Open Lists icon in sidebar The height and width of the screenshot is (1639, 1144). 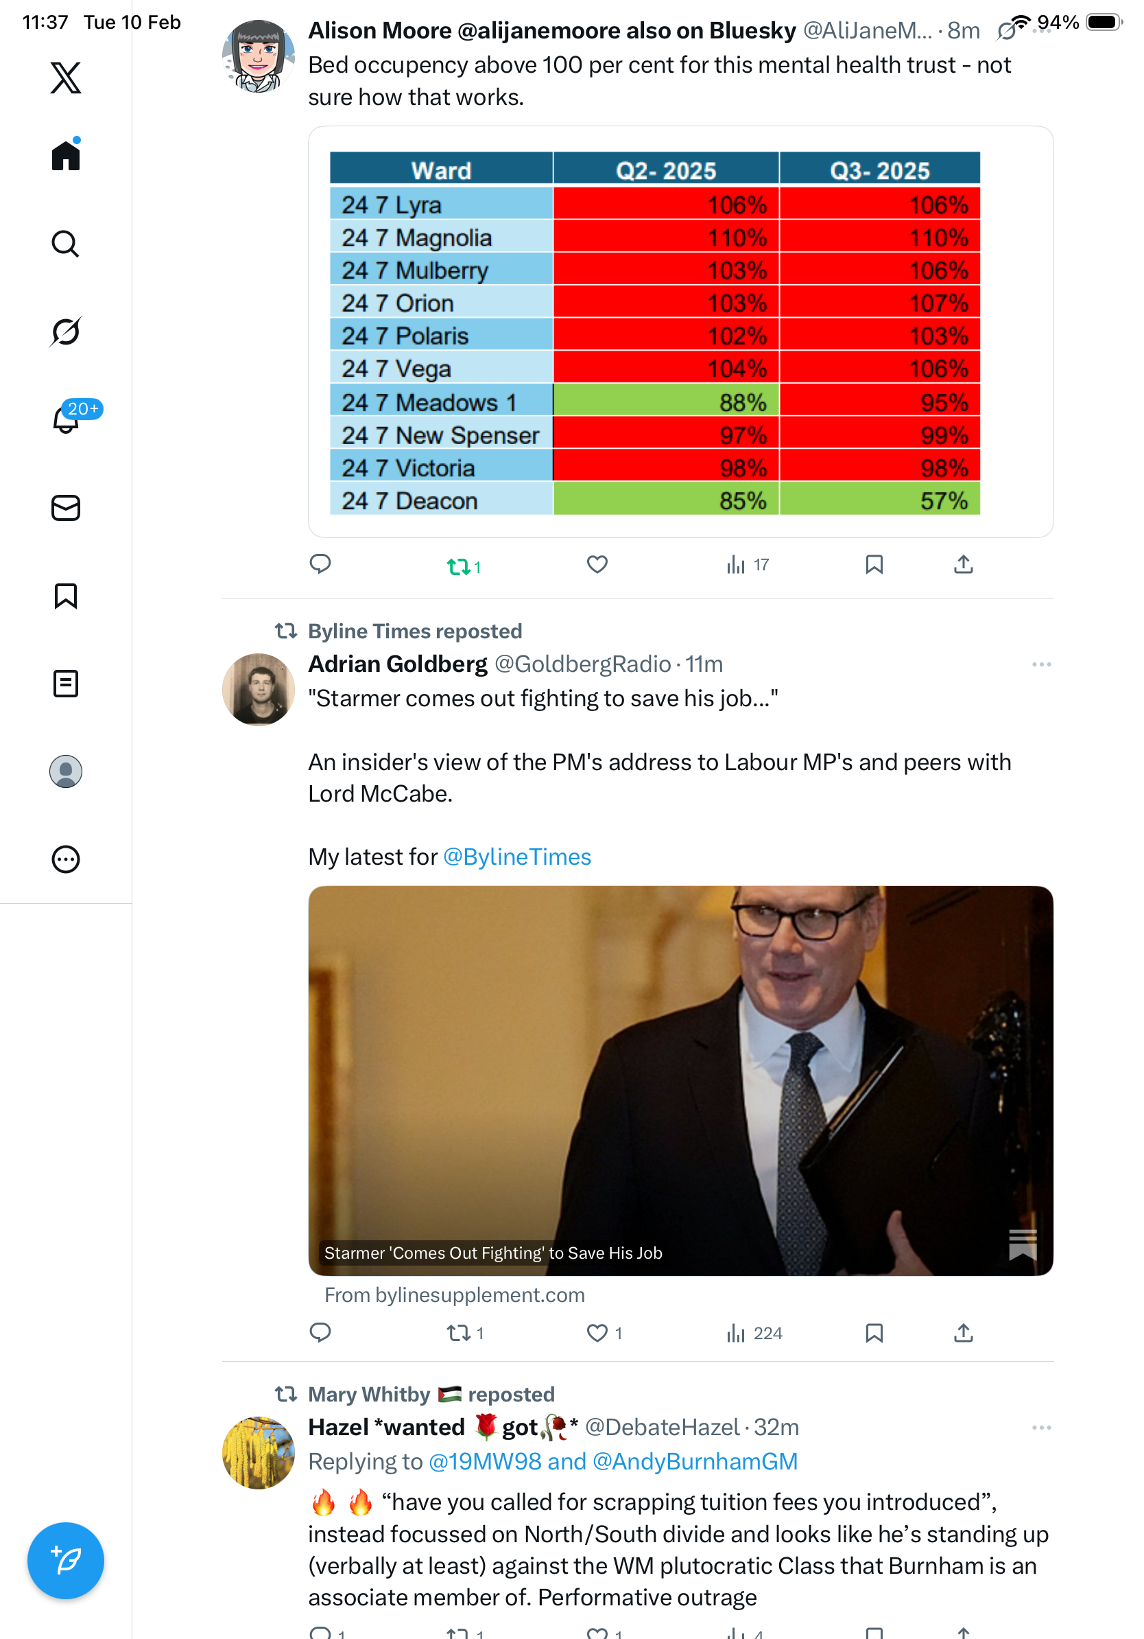pyautogui.click(x=66, y=684)
